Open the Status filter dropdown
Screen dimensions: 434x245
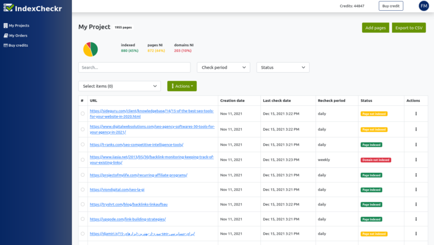click(283, 68)
